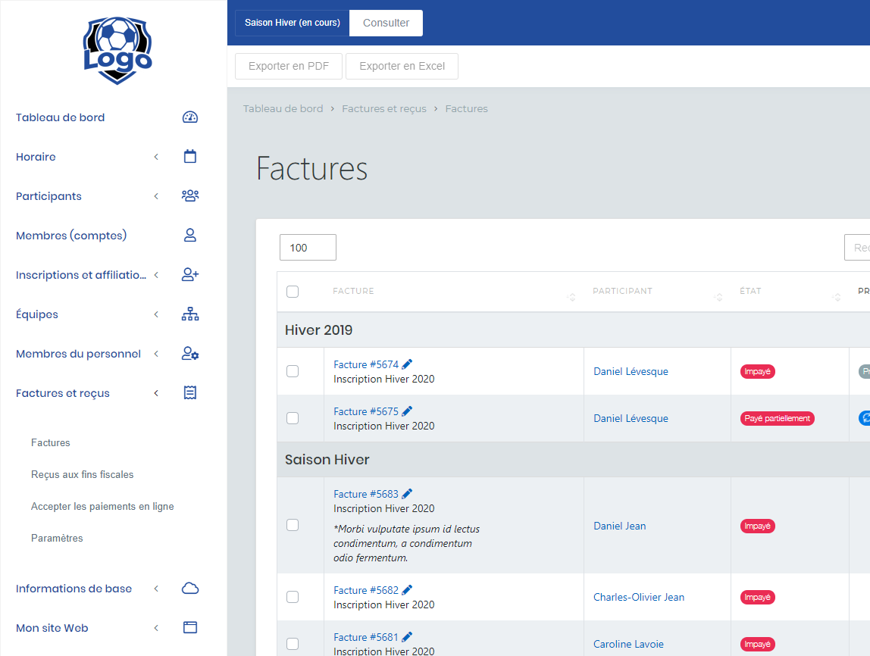Open the Daniel Jean participant link

pos(619,526)
